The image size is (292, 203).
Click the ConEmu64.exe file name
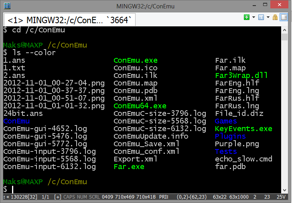[x=140, y=106]
